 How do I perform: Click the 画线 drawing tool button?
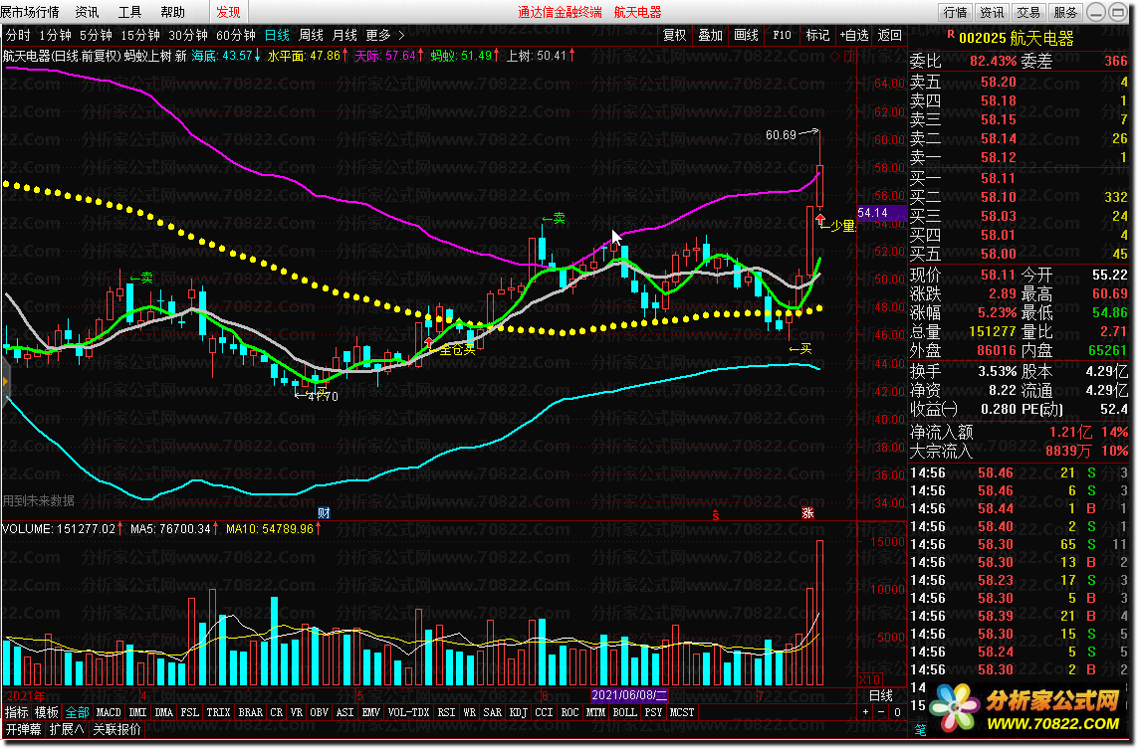tap(746, 35)
